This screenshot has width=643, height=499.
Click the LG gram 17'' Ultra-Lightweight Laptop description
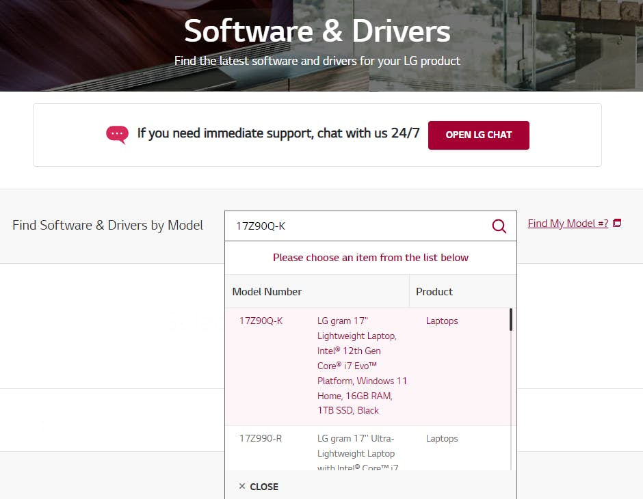click(x=358, y=453)
